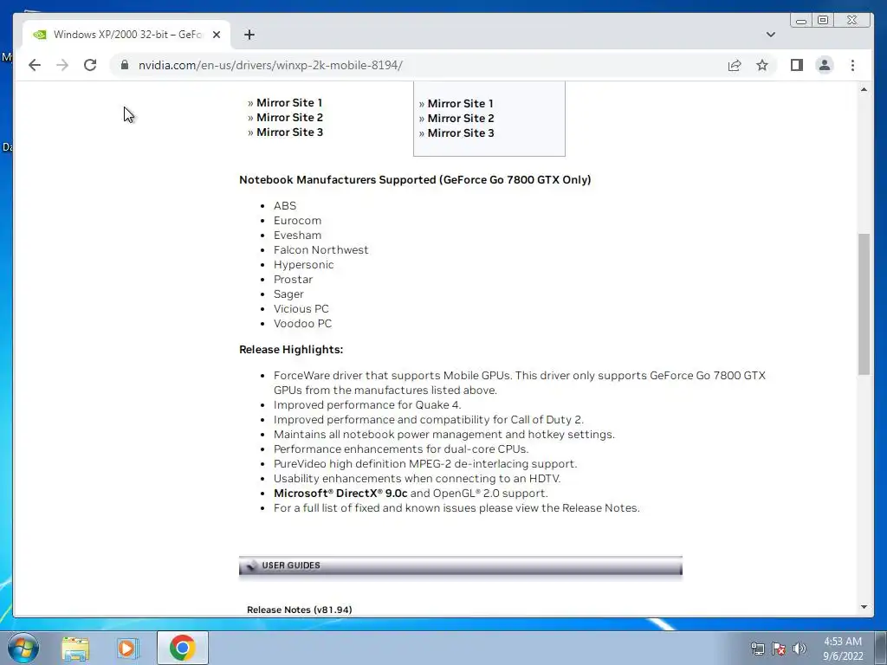Open Mirror Site 2 in boxed column
Screen dimensions: 887x665
pyautogui.click(x=461, y=118)
